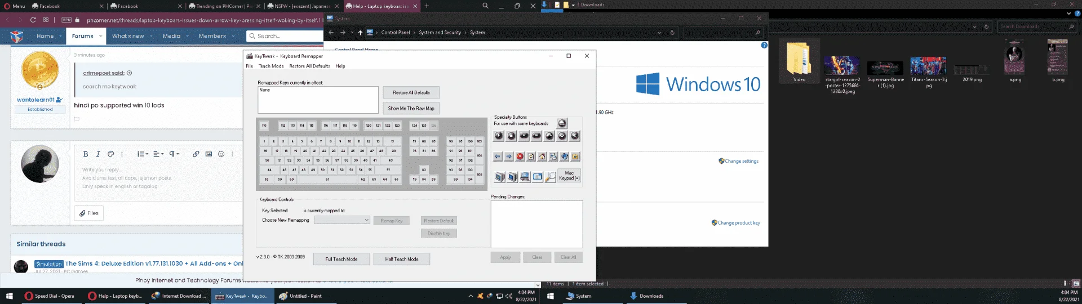Click the Full Teach Mode button
The height and width of the screenshot is (304, 1082).
(341, 259)
